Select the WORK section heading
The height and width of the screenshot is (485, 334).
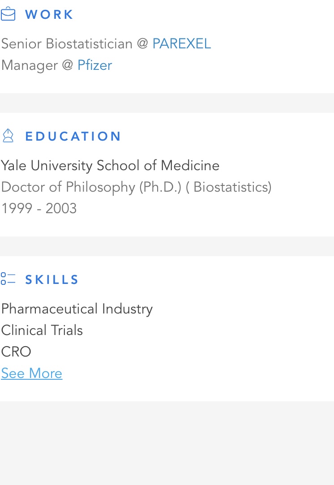coord(49,14)
